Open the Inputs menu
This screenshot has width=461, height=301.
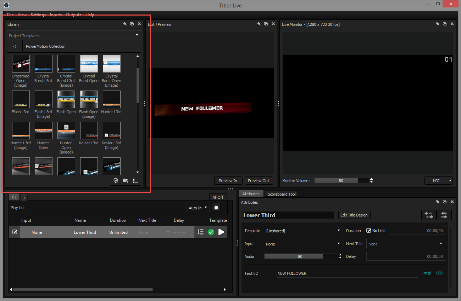[56, 15]
